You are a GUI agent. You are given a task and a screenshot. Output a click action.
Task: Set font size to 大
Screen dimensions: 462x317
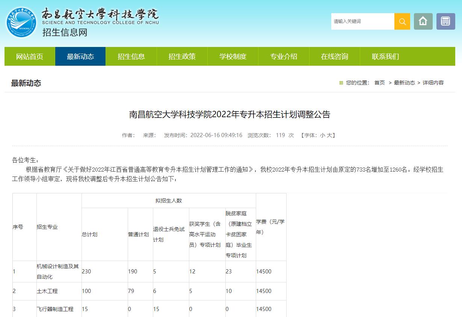[329, 135]
